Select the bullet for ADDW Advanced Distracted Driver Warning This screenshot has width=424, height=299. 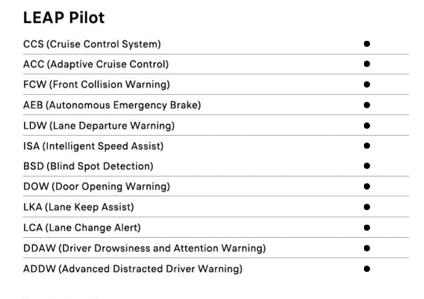(x=366, y=269)
